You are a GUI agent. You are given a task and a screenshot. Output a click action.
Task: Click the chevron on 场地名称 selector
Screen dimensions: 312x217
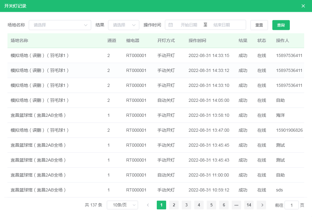tap(85, 25)
